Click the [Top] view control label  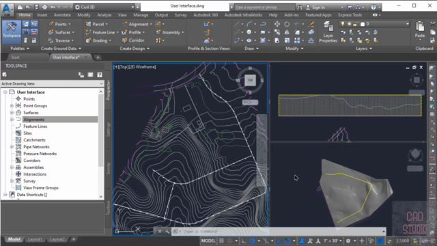(x=124, y=67)
